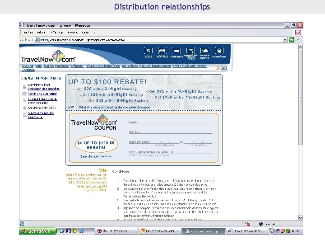Click the FAQ question mark icon
The width and height of the screenshot is (325, 244).
pyautogui.click(x=218, y=68)
